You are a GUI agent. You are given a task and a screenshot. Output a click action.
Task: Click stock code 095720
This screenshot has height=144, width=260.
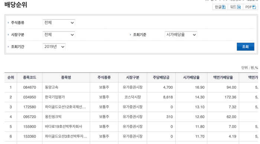pyautogui.click(x=29, y=117)
